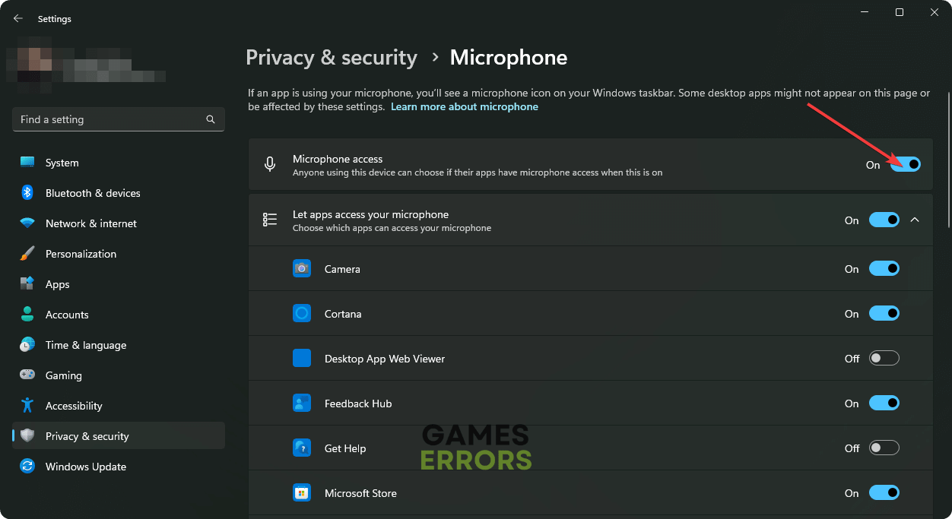
Task: Click the Cortana app icon
Action: 302,314
